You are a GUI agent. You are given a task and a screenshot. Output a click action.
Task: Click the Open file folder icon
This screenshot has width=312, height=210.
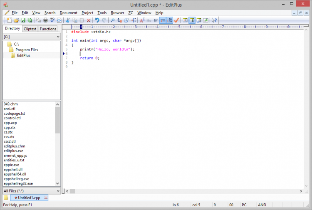(x=16, y=20)
